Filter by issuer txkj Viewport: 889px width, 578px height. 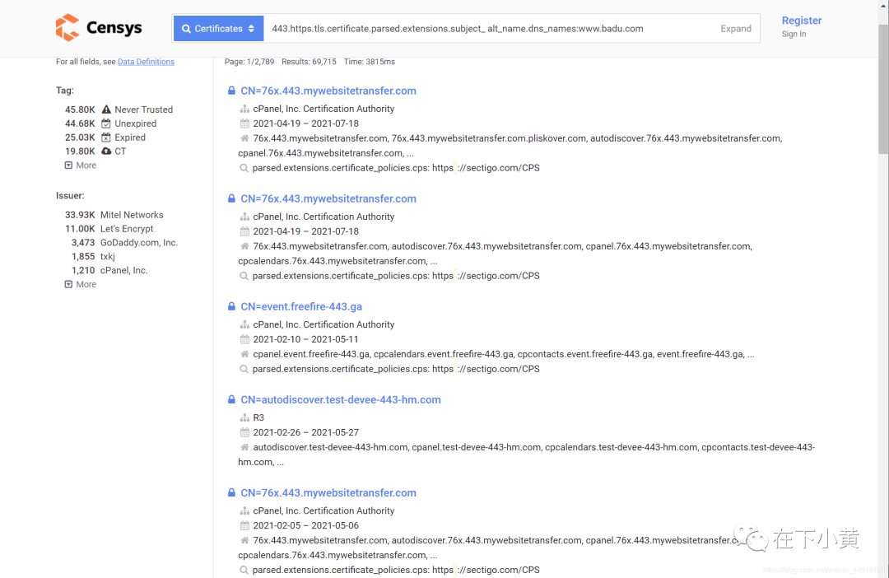[x=108, y=256]
